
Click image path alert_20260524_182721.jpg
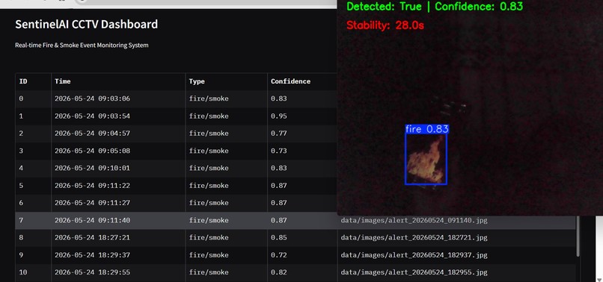[x=414, y=237]
